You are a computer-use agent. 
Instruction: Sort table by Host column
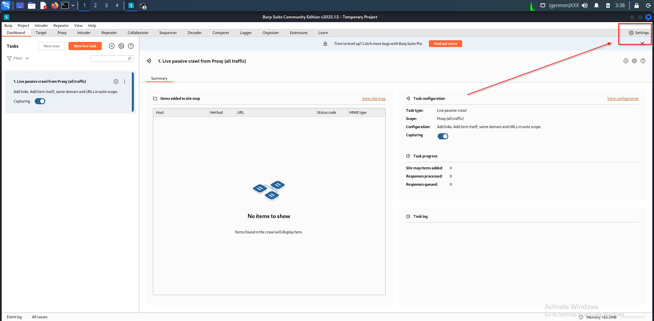[181, 112]
